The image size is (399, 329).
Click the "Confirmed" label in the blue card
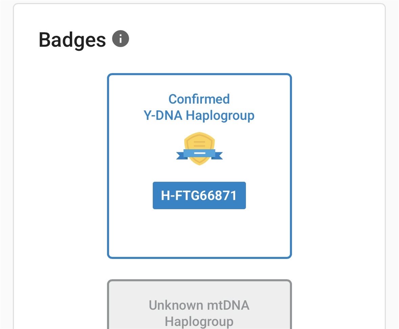(x=199, y=99)
